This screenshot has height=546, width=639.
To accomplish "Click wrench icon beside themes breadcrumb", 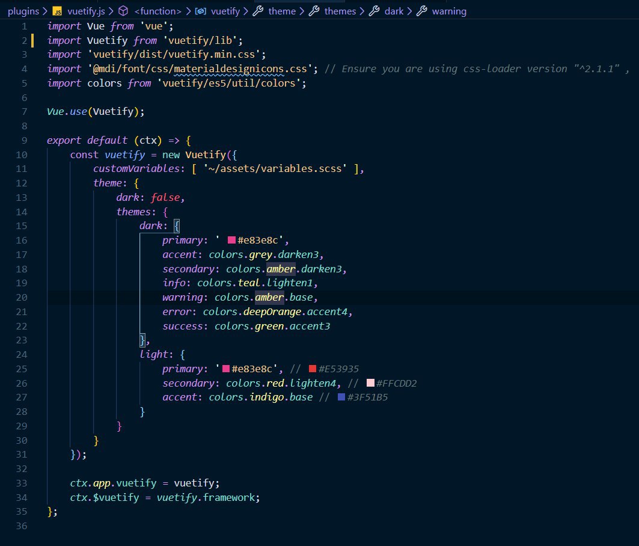I will tap(314, 11).
